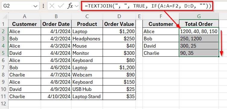Click the G2 Name Box field

[x=18, y=6]
